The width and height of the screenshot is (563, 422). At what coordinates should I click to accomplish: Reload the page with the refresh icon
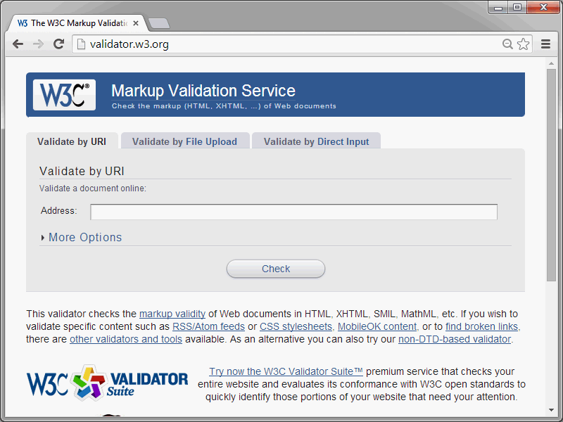pos(59,44)
